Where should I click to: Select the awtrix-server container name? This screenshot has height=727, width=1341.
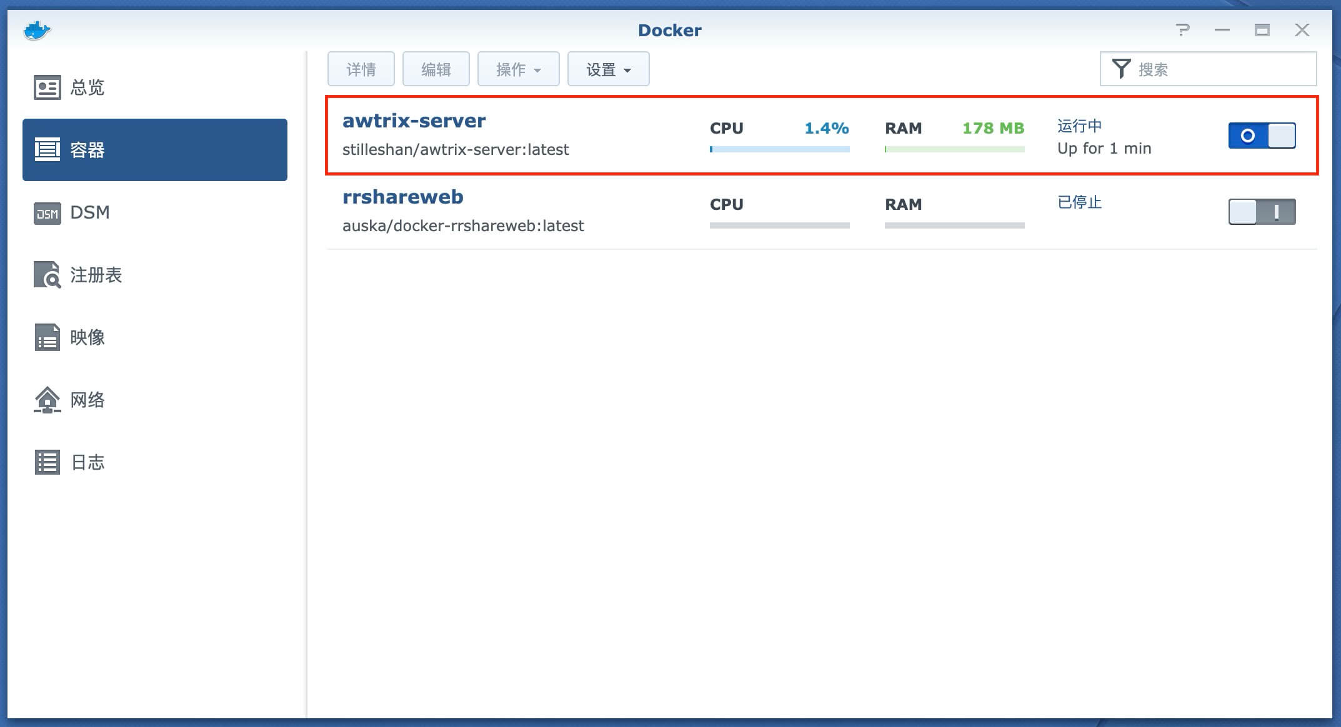pyautogui.click(x=414, y=121)
